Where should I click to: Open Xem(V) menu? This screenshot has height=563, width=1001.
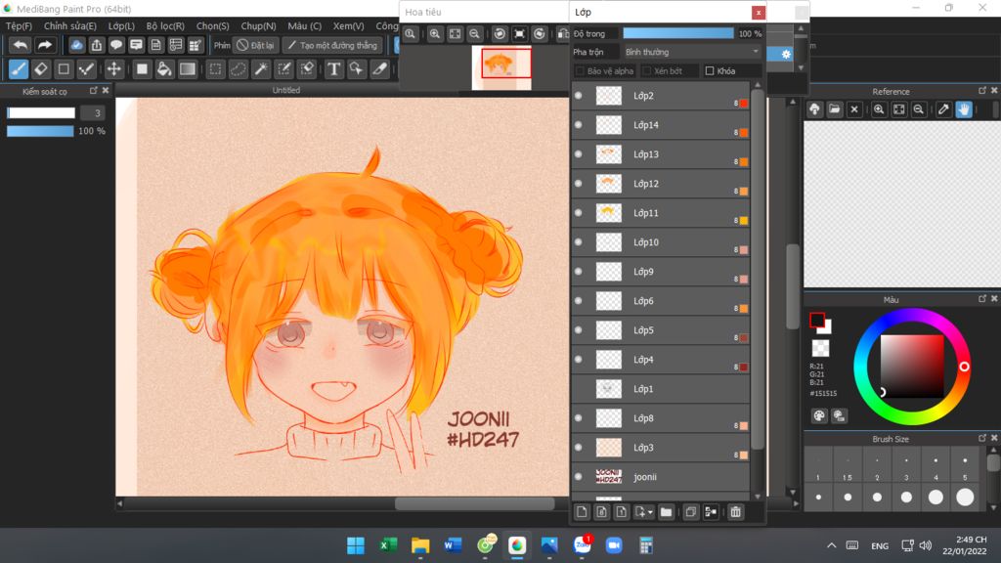coord(349,26)
